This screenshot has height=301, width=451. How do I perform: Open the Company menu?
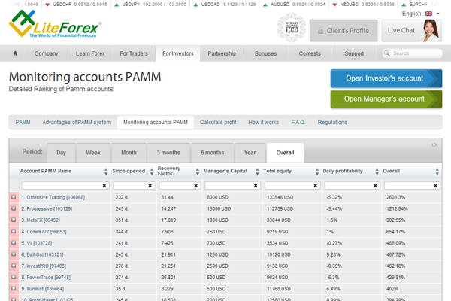47,53
